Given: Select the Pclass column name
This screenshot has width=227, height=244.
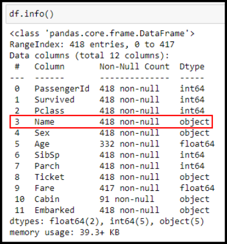Looking at the screenshot, I should point(50,111).
